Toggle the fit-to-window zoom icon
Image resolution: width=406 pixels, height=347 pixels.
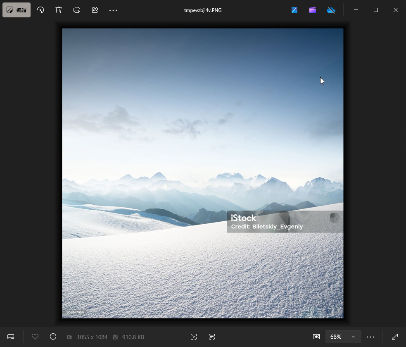tap(316, 337)
